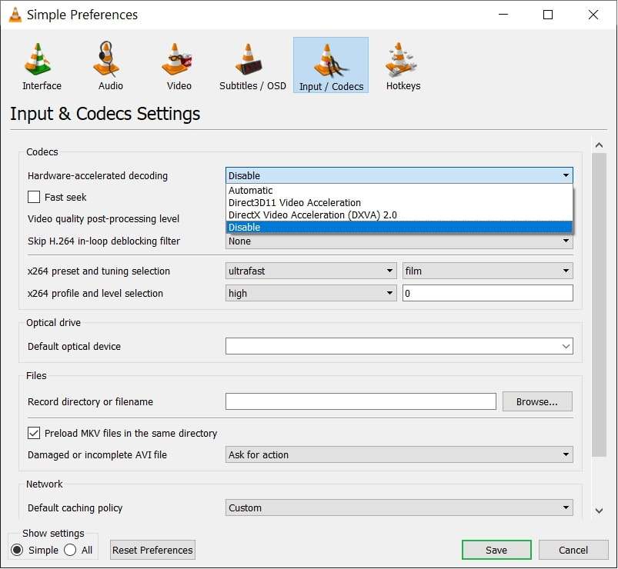Image resolution: width=618 pixels, height=569 pixels.
Task: Open Damaged or incomplete AVI file dropdown
Action: coord(399,454)
